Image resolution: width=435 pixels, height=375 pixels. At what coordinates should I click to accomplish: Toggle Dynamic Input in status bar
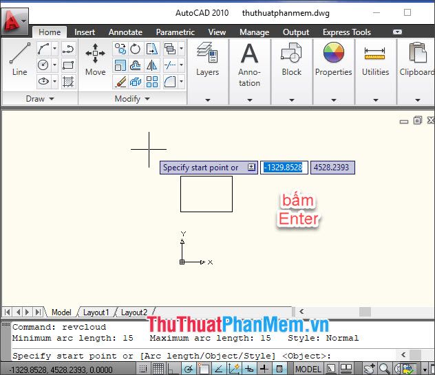click(x=249, y=369)
